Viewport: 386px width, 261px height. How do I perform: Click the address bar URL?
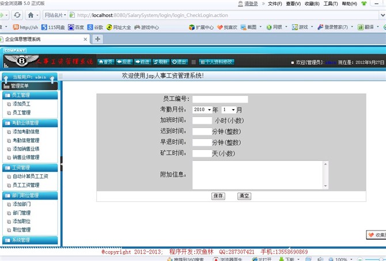tap(152, 16)
